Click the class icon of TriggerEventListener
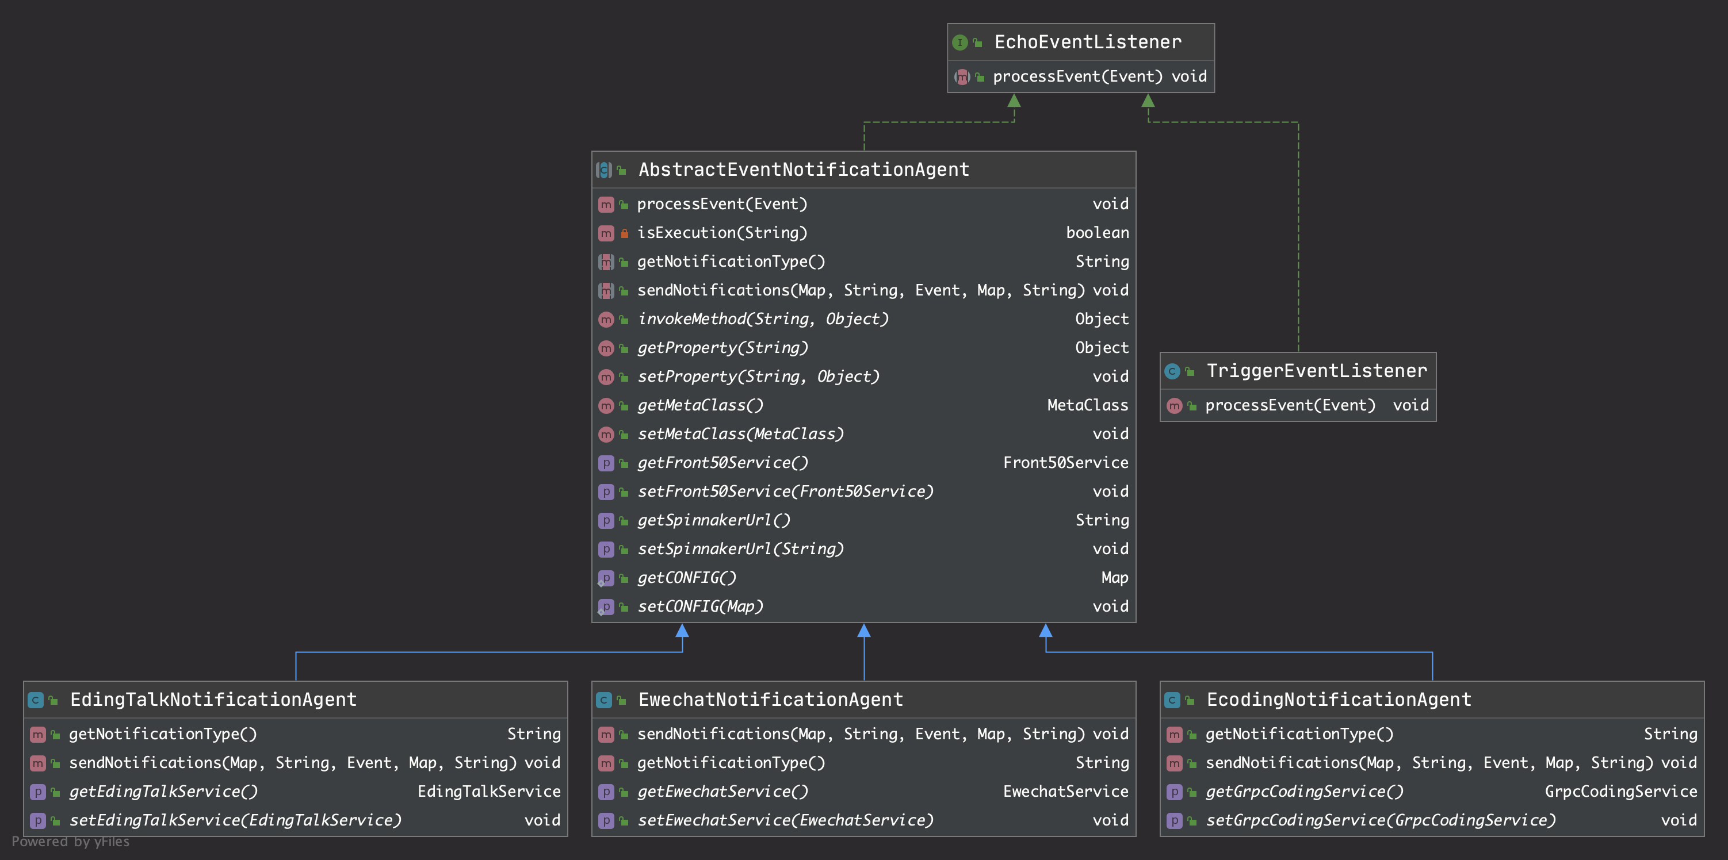The image size is (1728, 860). [1172, 371]
